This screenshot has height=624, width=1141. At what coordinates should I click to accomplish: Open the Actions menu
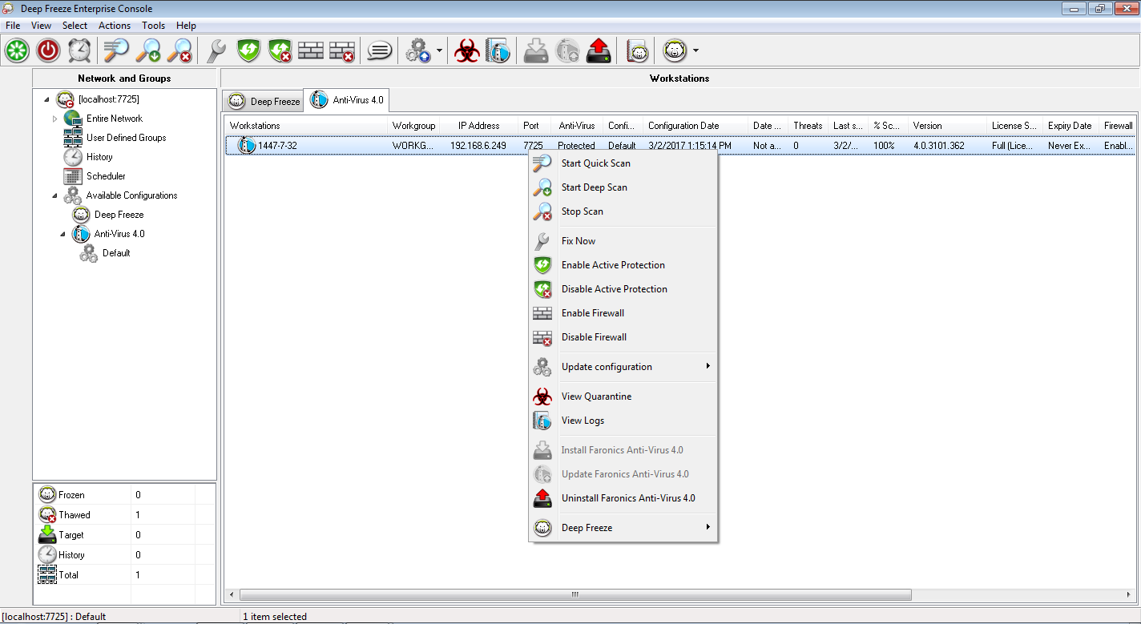coord(115,26)
